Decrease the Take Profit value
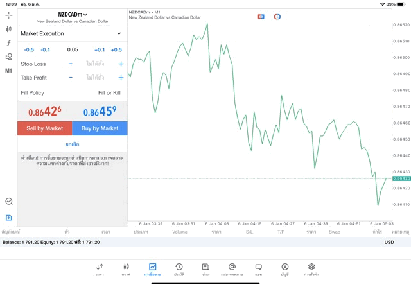Viewport: 411px width, 287px height. pos(71,78)
